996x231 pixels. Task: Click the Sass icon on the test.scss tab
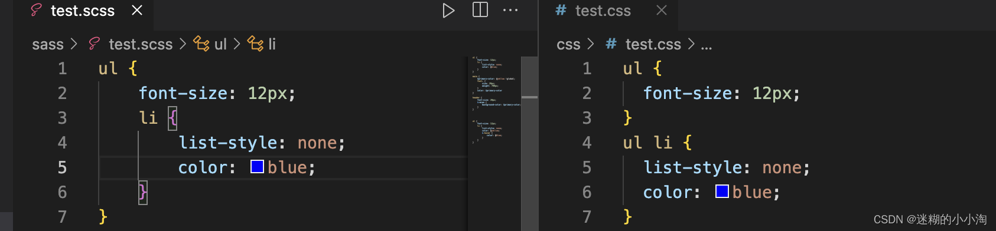pyautogui.click(x=37, y=10)
